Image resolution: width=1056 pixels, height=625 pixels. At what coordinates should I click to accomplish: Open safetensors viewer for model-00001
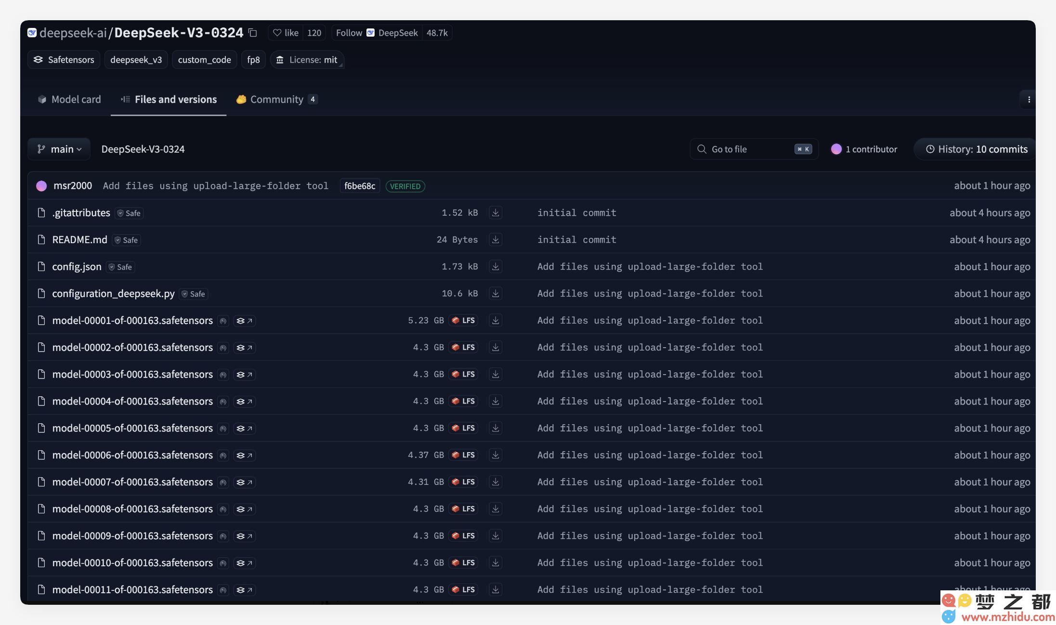point(245,321)
